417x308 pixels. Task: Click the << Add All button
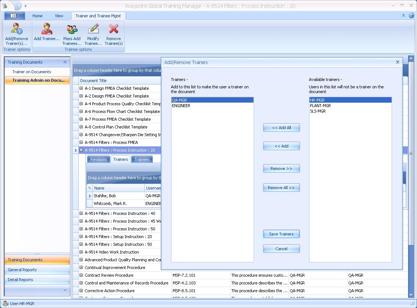coord(281,128)
